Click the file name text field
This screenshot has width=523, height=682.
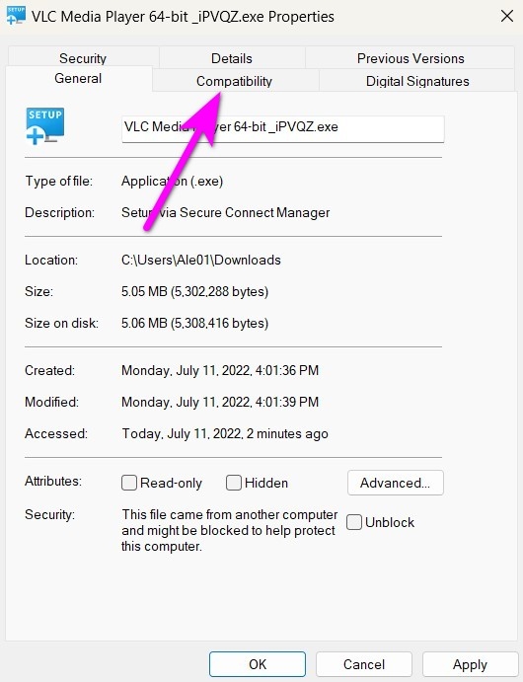click(x=283, y=128)
